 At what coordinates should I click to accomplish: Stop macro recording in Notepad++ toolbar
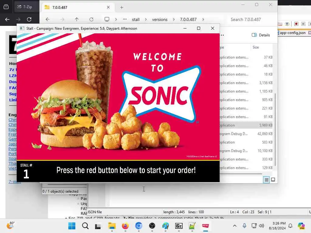303,24
